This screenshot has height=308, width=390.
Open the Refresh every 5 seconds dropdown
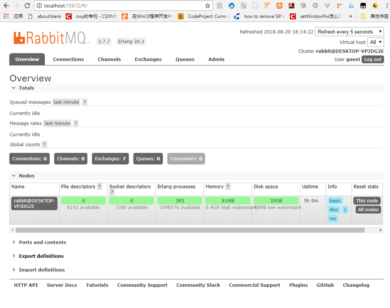tap(349, 32)
